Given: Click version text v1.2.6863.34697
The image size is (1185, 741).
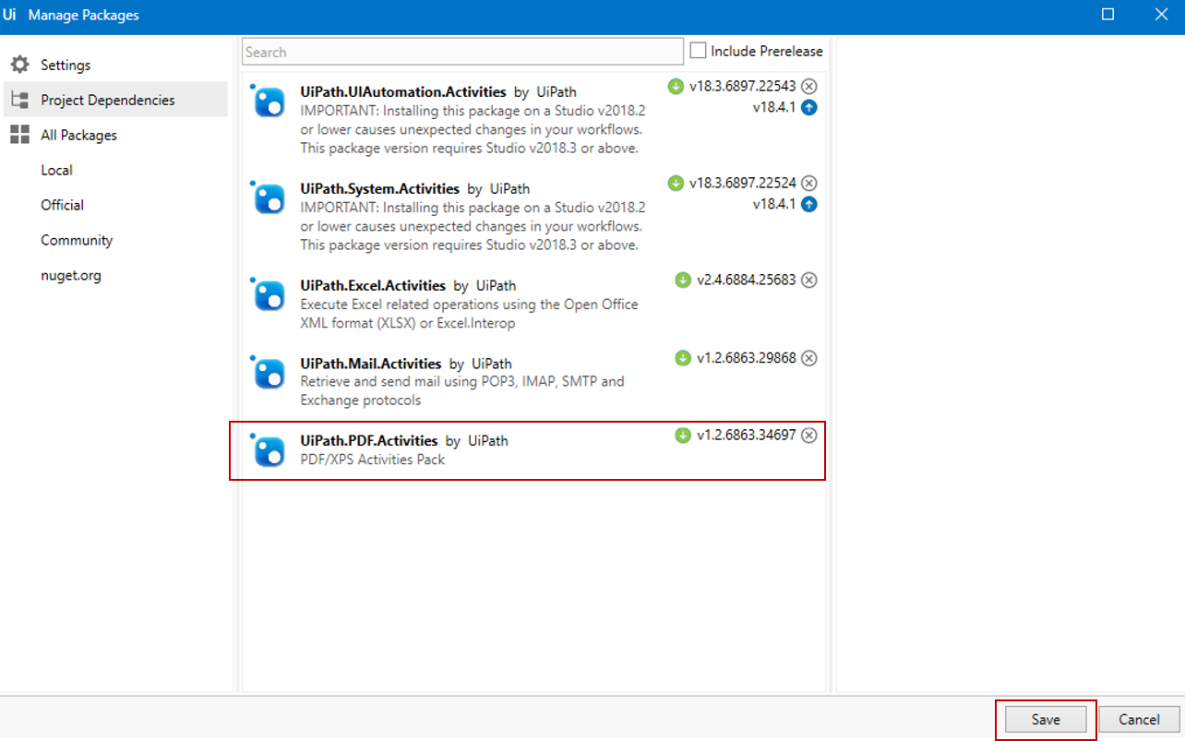Looking at the screenshot, I should [x=746, y=436].
